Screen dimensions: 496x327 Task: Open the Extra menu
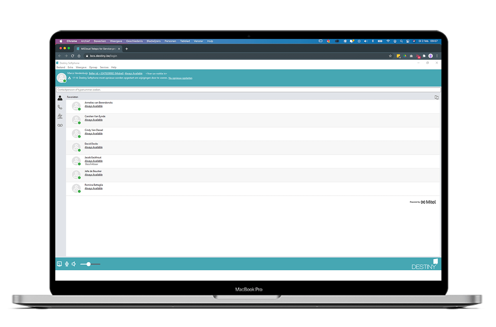click(71, 67)
